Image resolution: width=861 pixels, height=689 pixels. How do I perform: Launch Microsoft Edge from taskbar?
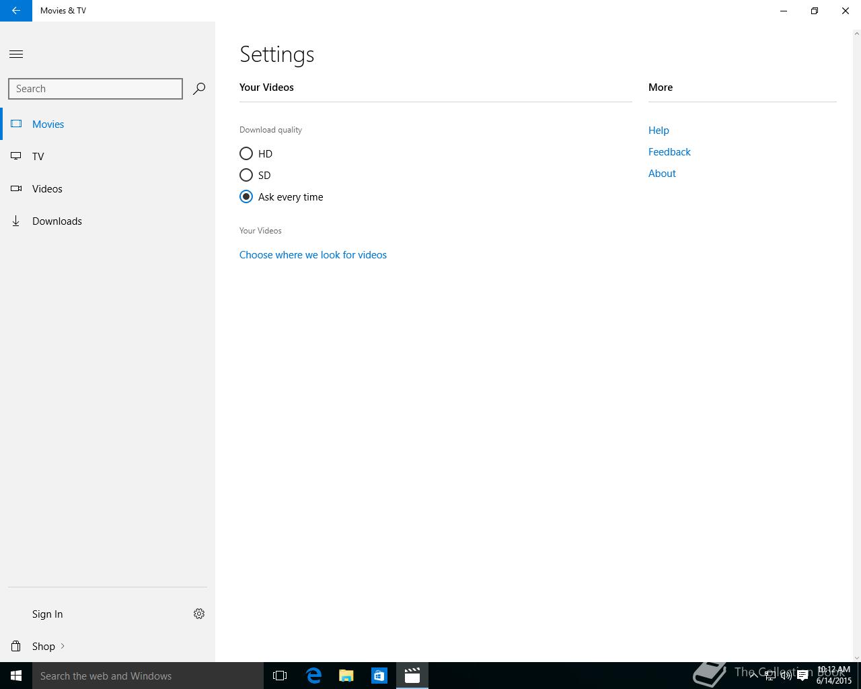click(x=313, y=676)
